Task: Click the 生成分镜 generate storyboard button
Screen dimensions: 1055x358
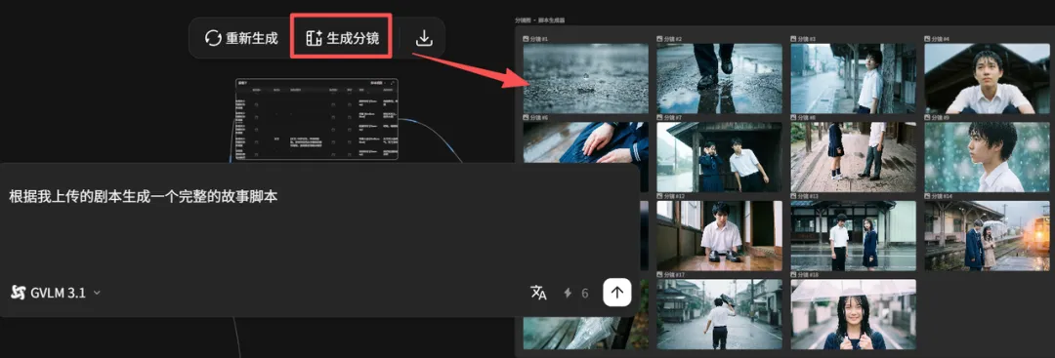Action: [x=342, y=38]
